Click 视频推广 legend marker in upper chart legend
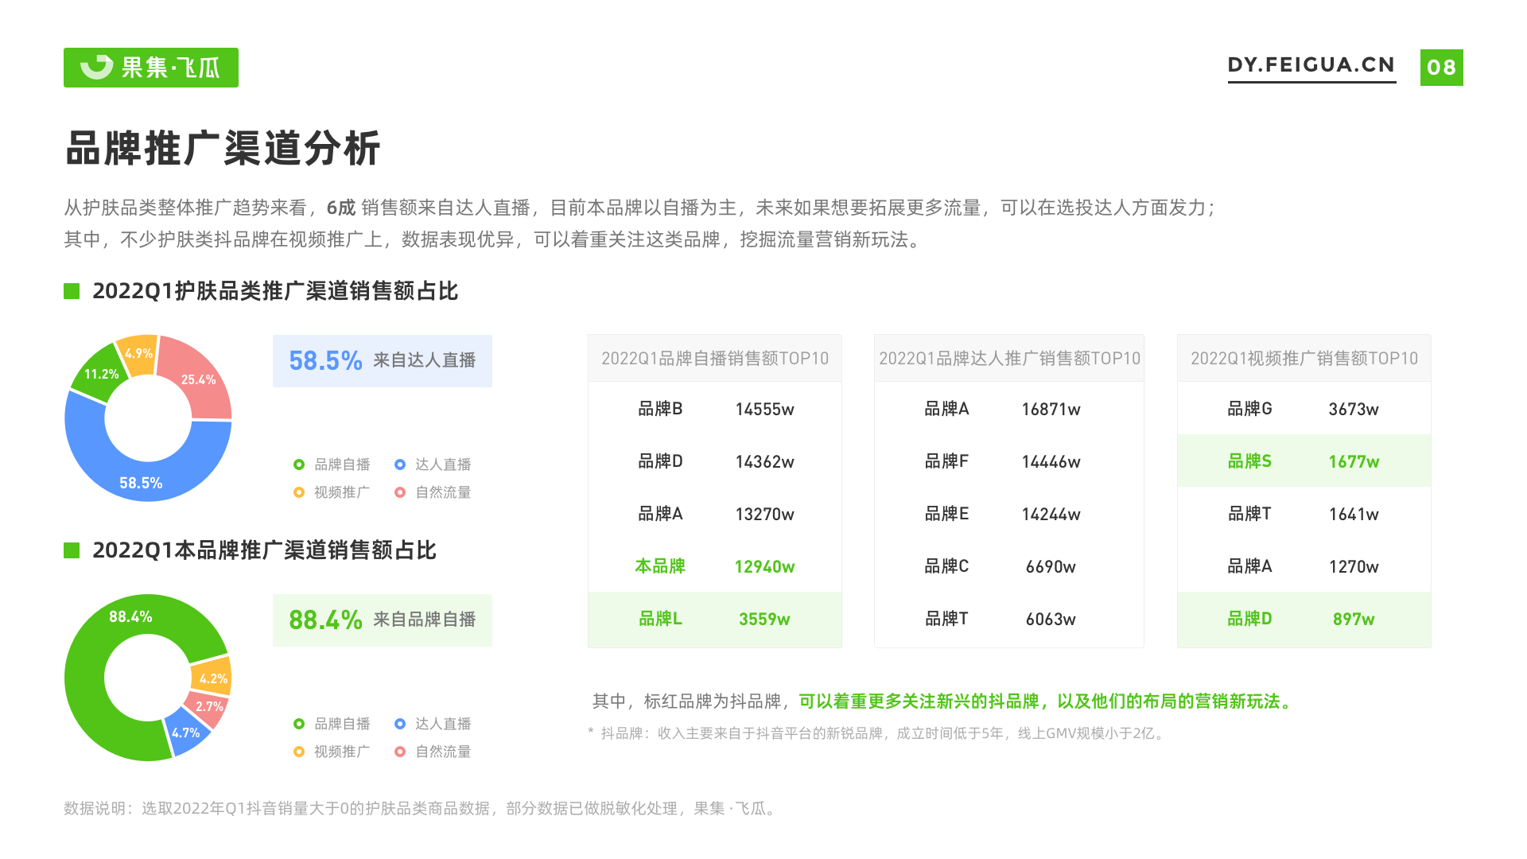Image resolution: width=1527 pixels, height=859 pixels. click(x=299, y=492)
